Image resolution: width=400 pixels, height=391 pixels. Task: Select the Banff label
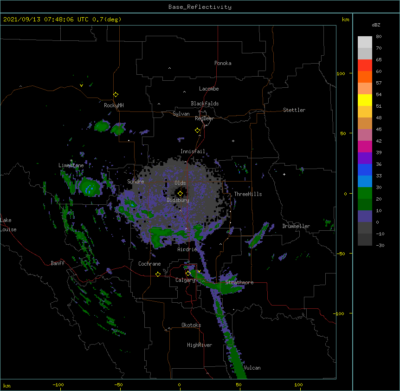(58, 263)
